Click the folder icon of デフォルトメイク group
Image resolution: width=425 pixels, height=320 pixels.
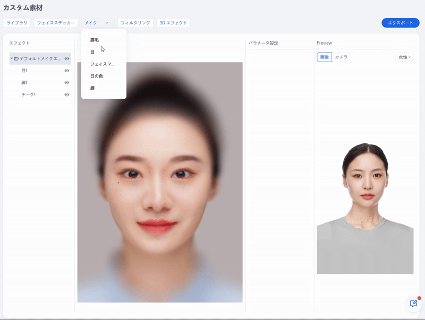pos(16,58)
